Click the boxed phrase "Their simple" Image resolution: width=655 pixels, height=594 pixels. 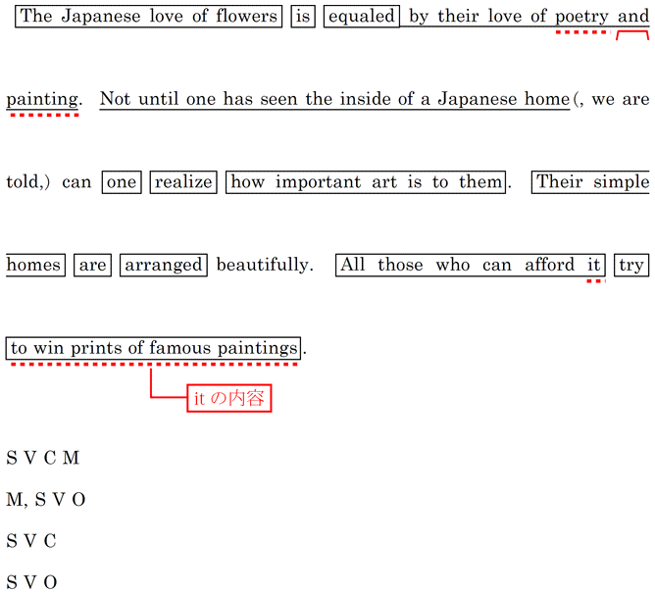(591, 182)
